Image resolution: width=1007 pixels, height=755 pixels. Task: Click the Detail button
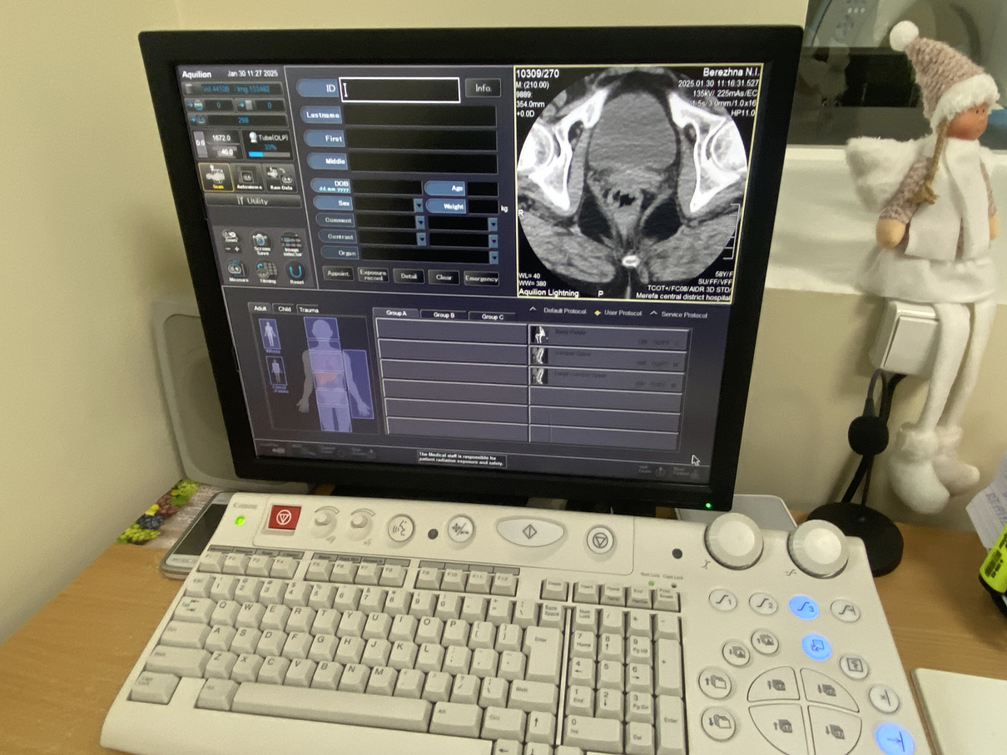[409, 276]
